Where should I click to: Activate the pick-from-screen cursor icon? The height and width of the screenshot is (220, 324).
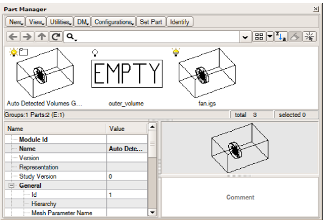click(x=309, y=37)
